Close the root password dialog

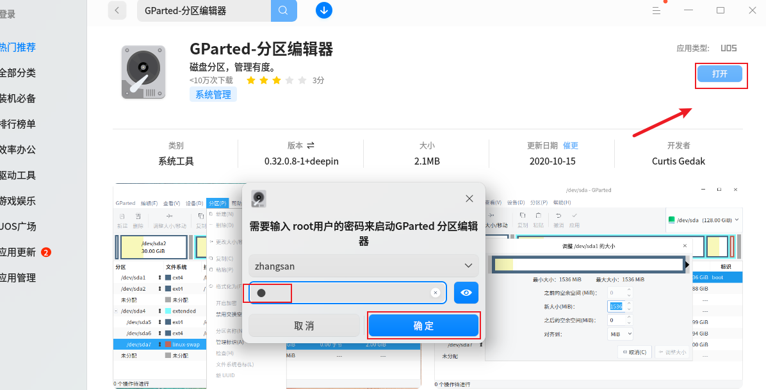(x=469, y=199)
